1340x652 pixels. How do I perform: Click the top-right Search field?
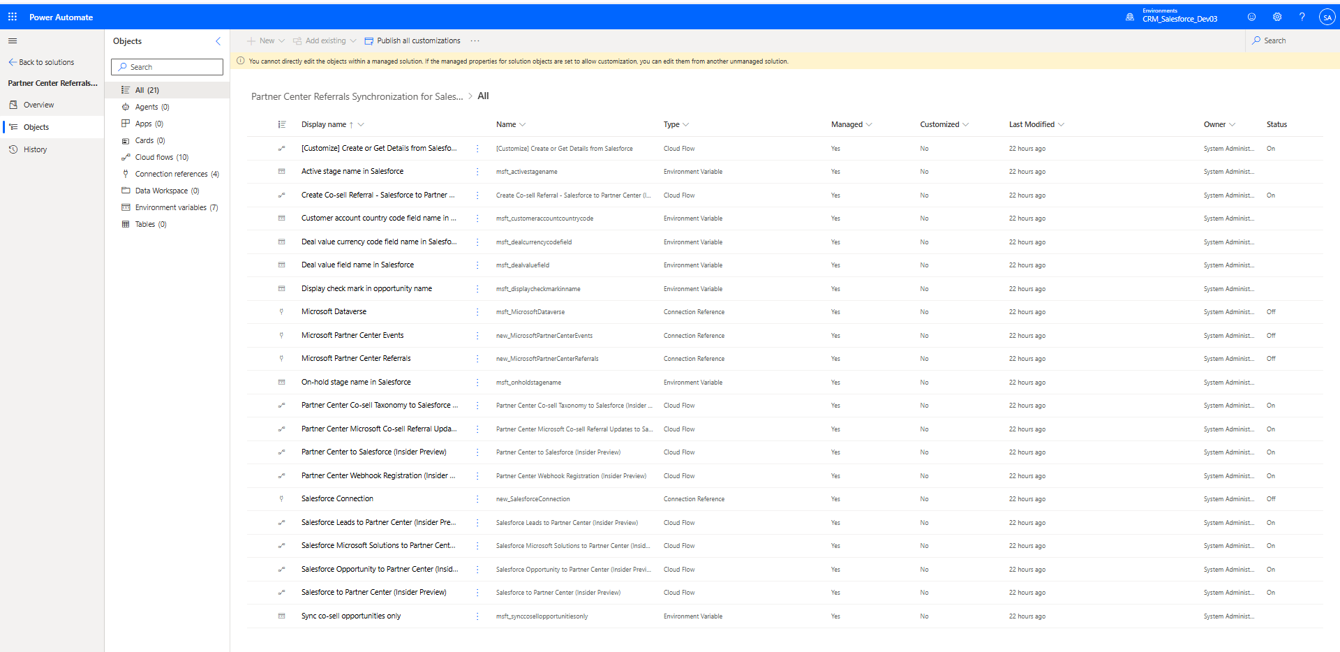pos(1293,40)
